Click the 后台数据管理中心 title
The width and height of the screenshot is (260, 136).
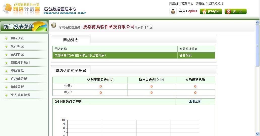[x=60, y=9]
